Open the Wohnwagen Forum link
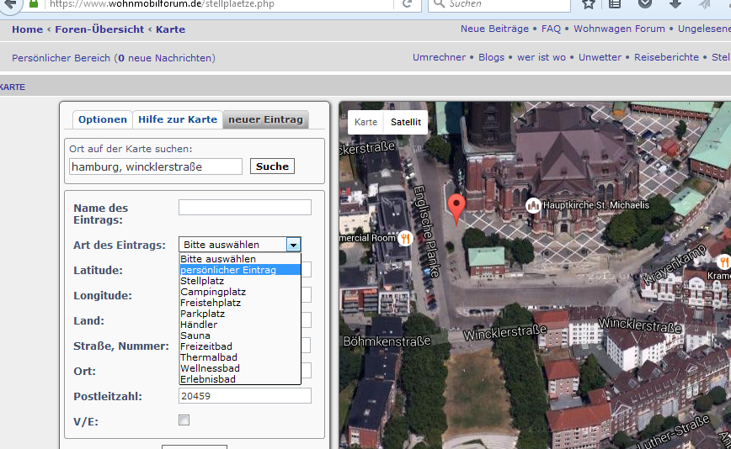 619,29
